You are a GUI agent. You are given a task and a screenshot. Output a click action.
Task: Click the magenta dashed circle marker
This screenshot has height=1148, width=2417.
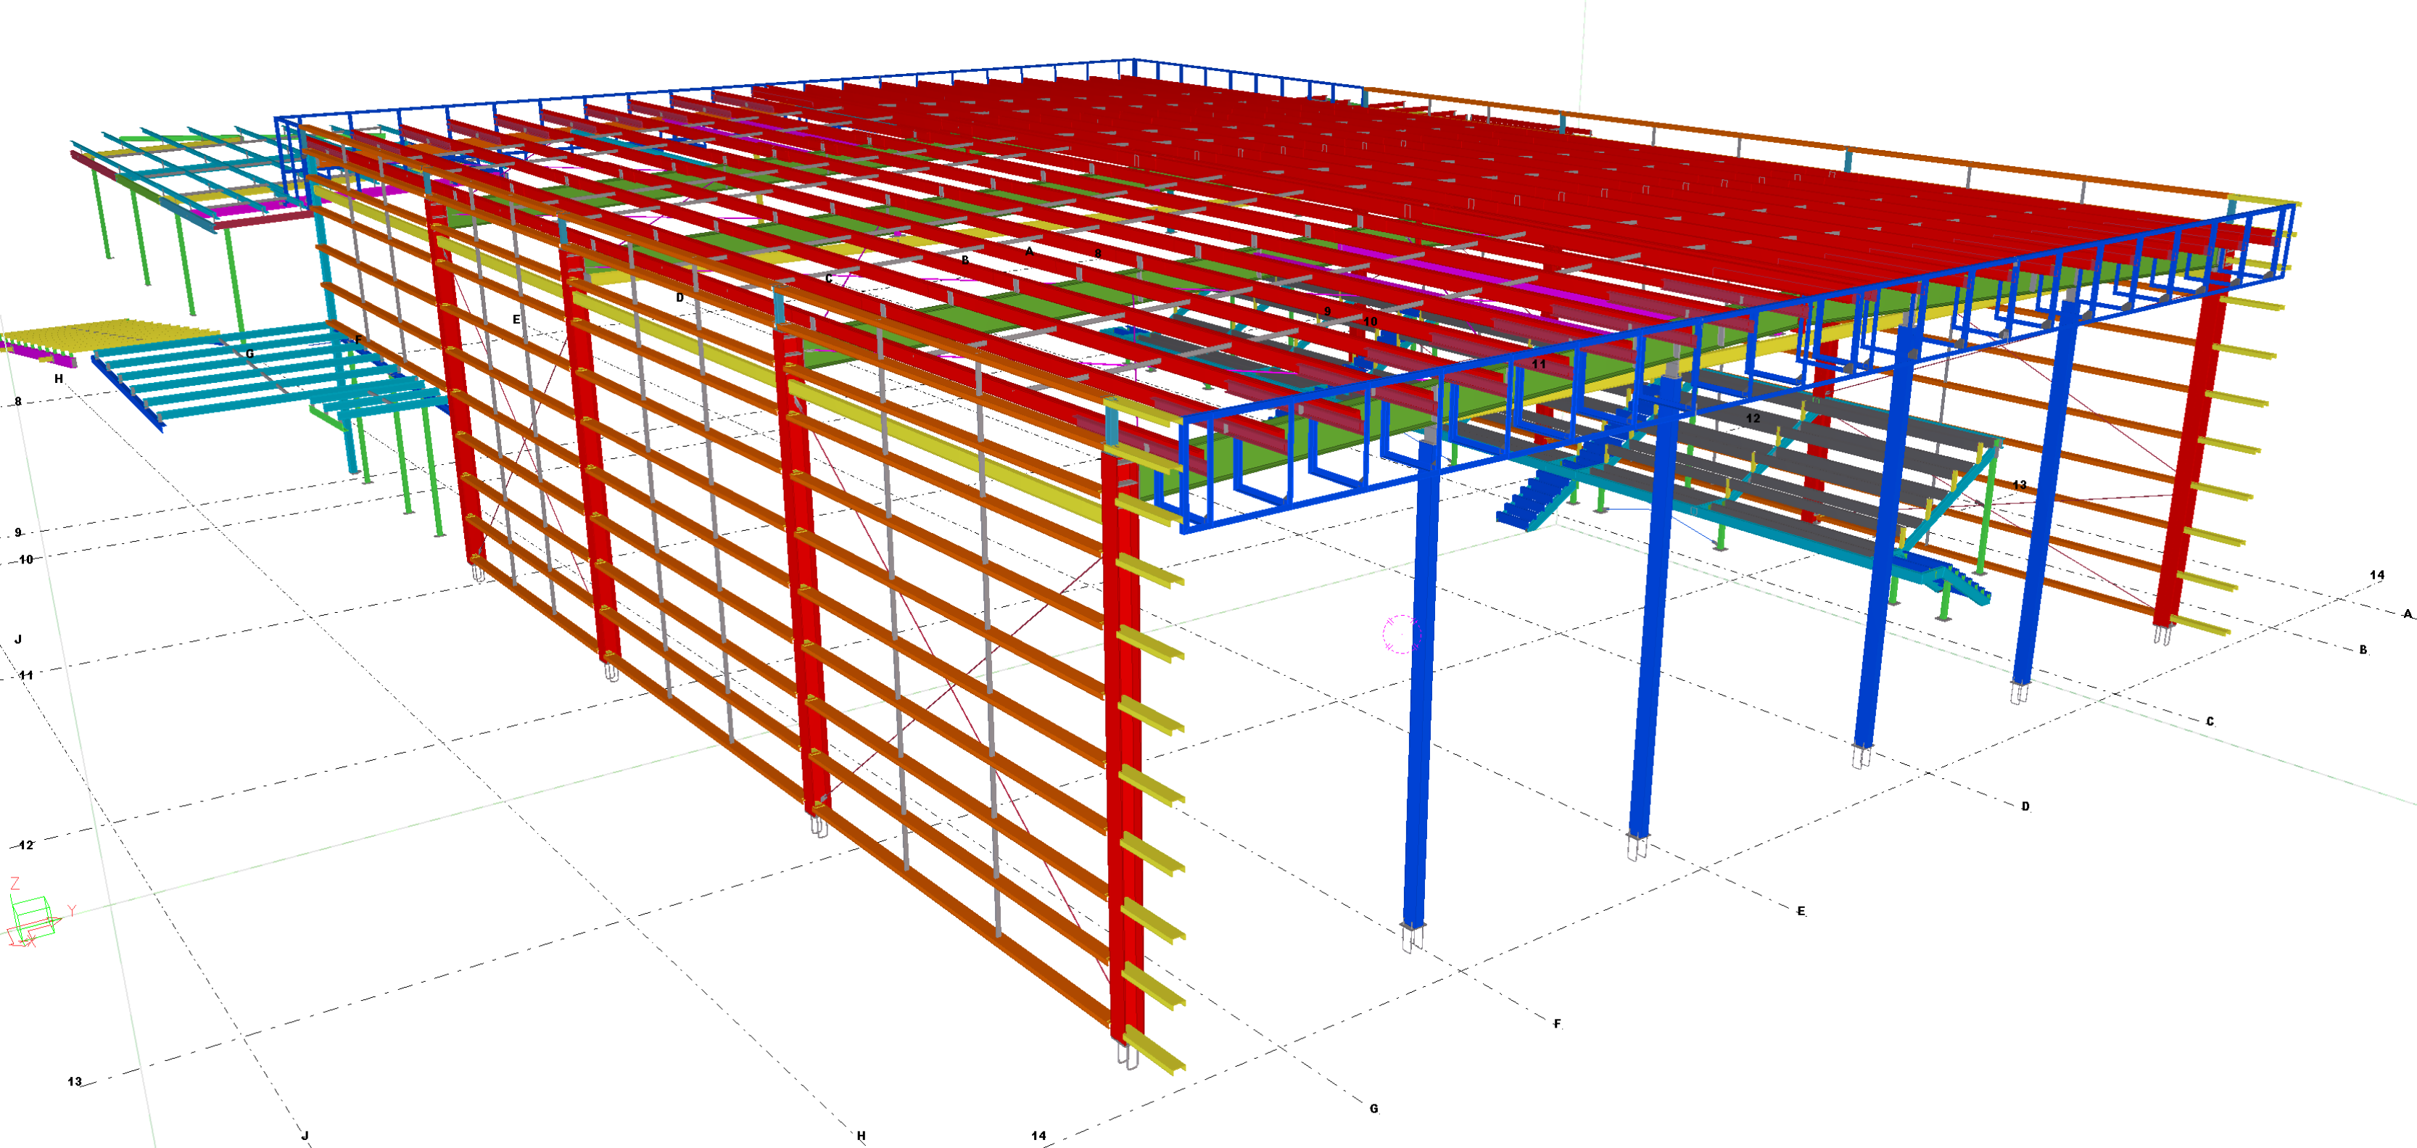point(1401,635)
